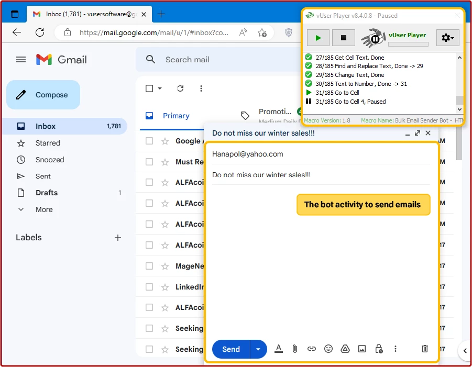The width and height of the screenshot is (472, 367).
Task: Add this page to favorites
Action: click(x=262, y=32)
